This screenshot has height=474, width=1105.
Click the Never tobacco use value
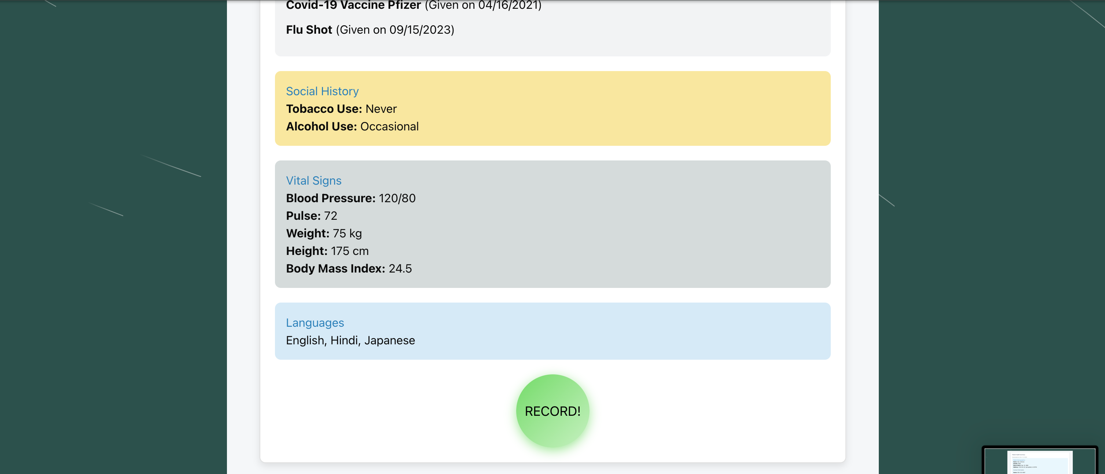click(381, 109)
